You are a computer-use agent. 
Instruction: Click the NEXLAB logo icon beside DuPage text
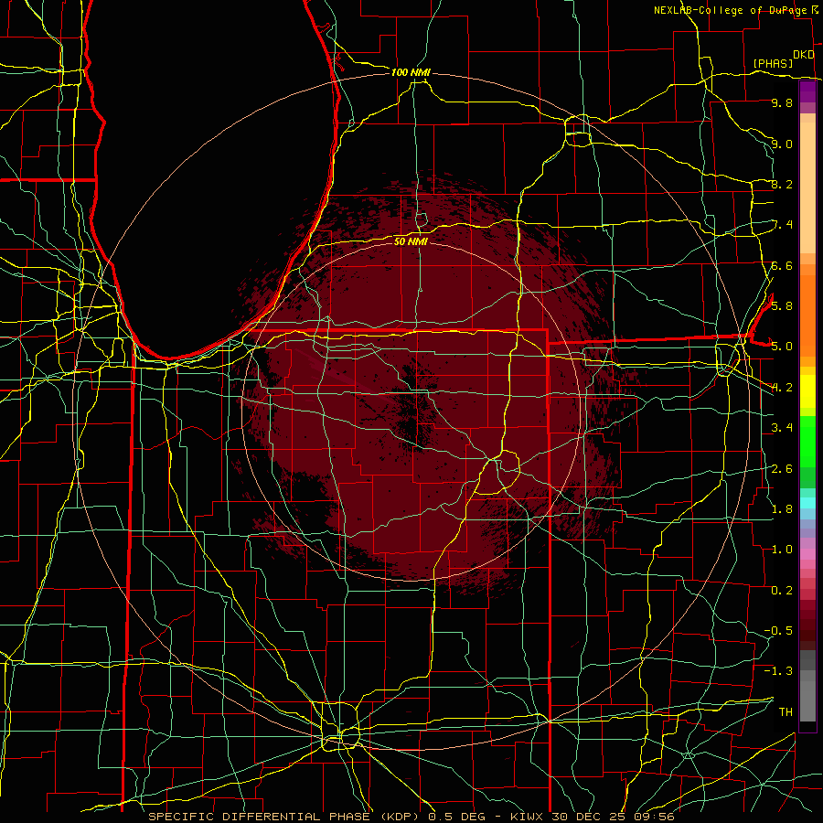point(815,9)
